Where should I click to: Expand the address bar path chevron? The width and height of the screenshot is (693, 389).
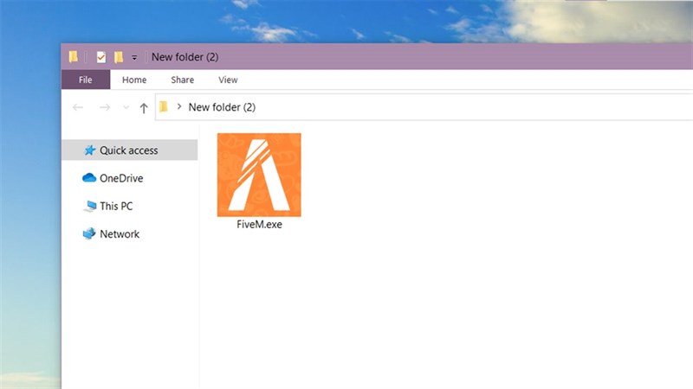click(x=179, y=106)
